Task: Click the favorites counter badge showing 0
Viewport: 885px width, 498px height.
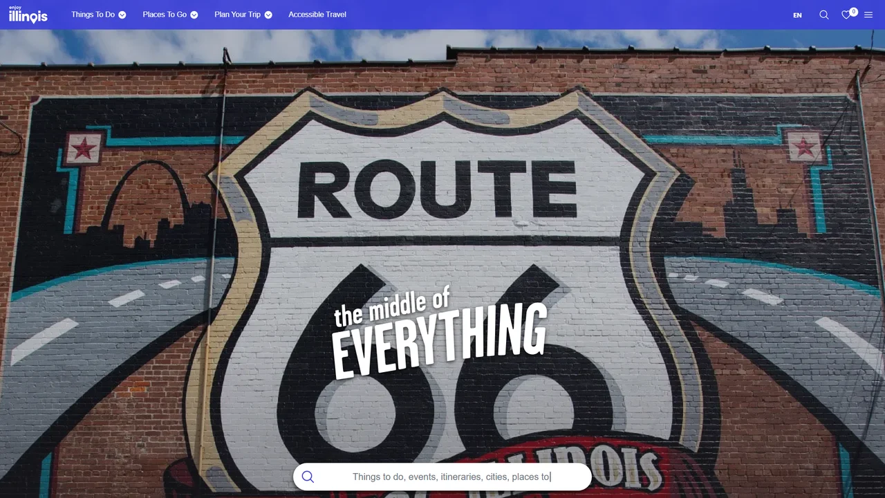Action: click(854, 12)
